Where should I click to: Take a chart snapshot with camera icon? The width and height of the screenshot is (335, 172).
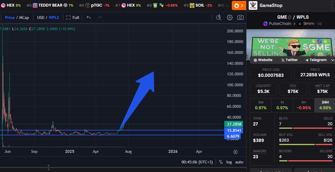[241, 17]
